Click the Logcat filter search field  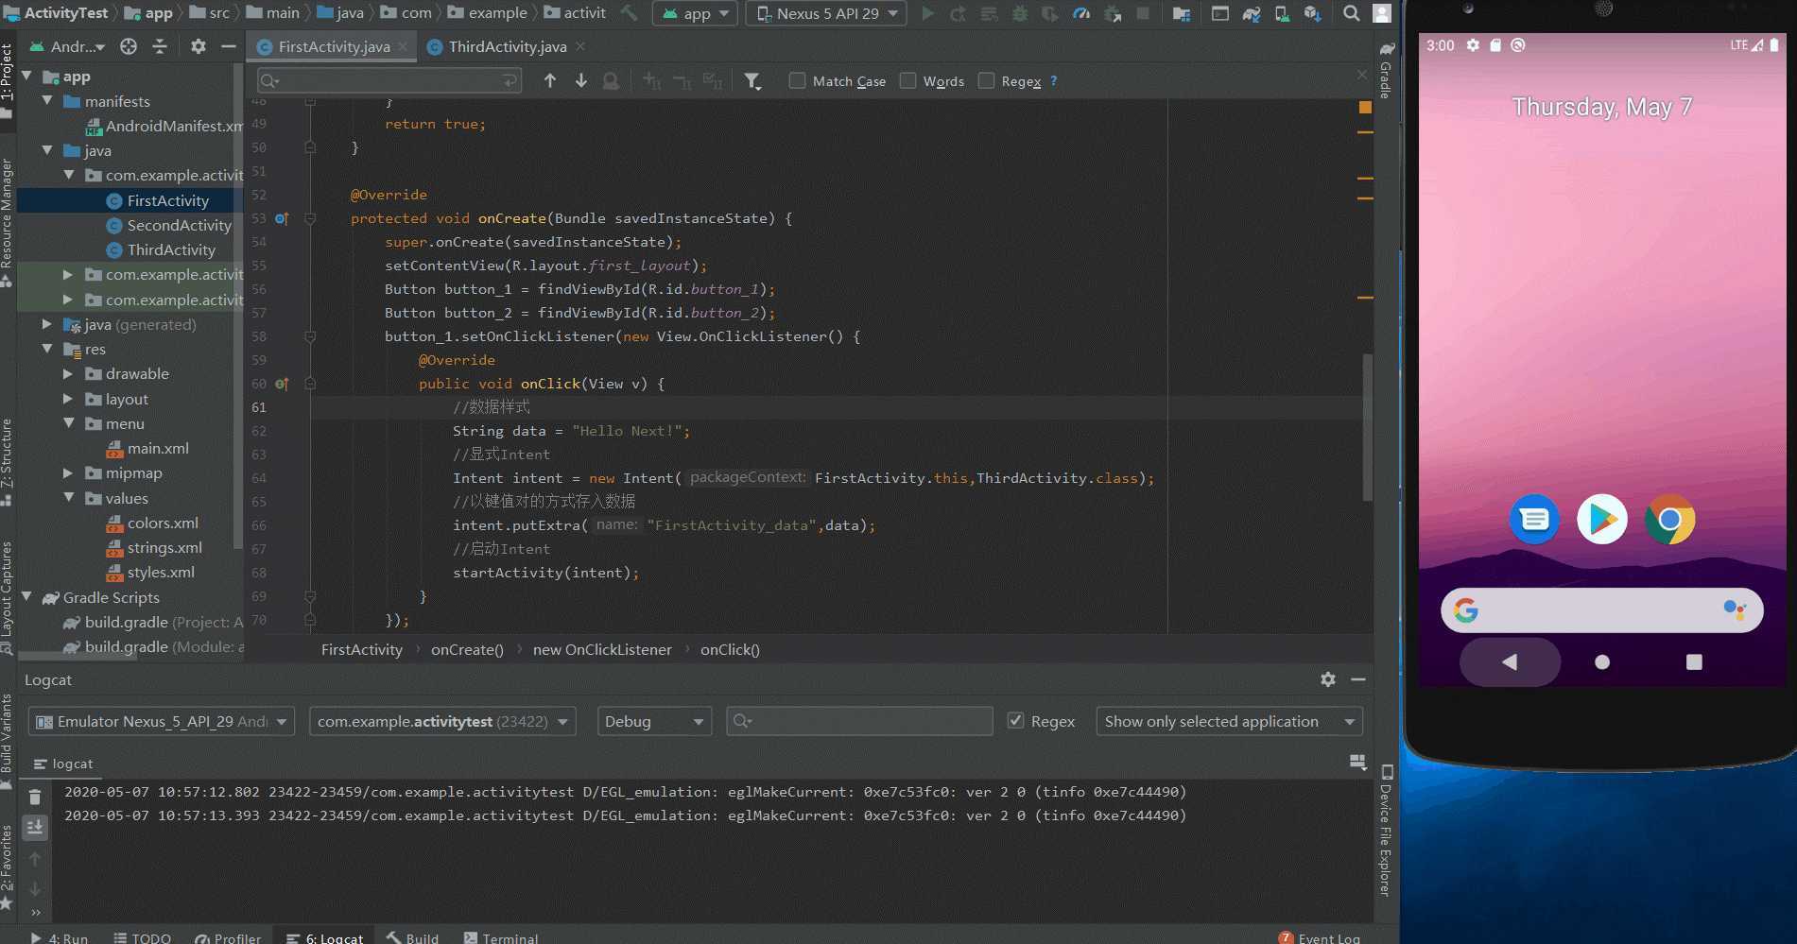(868, 721)
